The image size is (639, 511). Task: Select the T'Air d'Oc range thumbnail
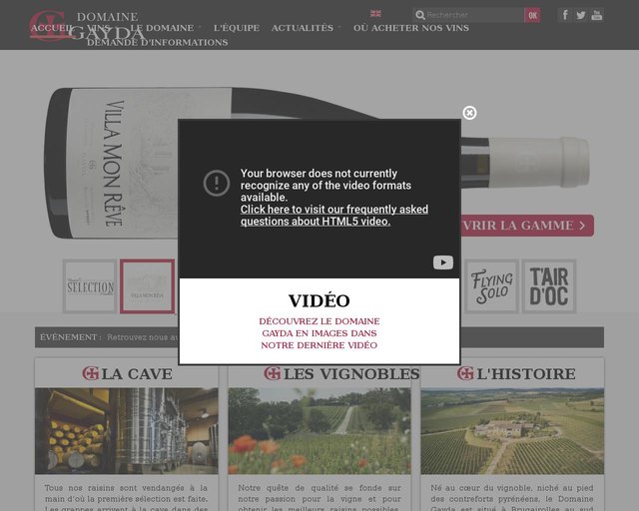click(549, 286)
